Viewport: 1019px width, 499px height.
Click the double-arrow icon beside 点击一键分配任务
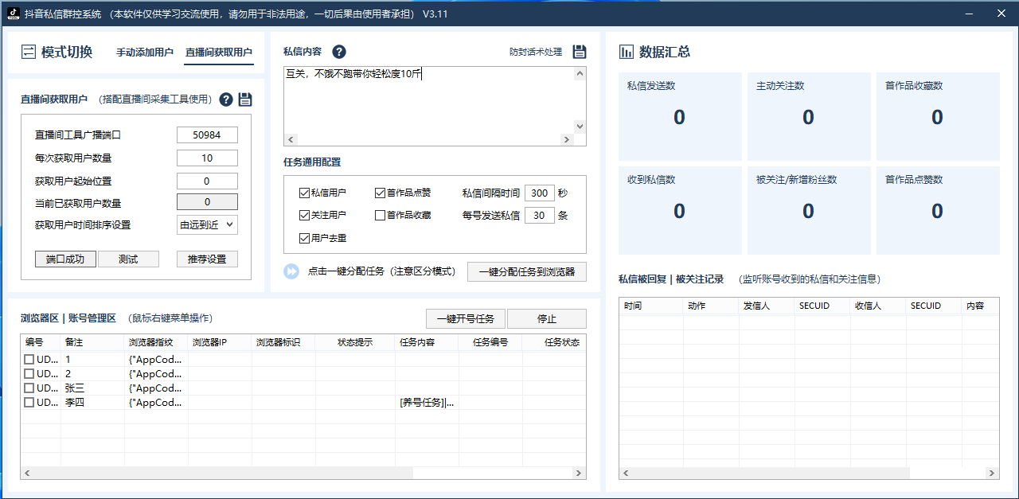click(x=291, y=271)
